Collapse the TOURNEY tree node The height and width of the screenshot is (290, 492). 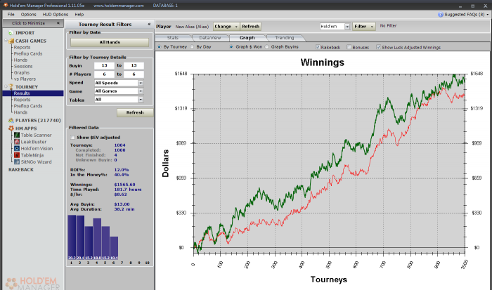[x=6, y=86]
